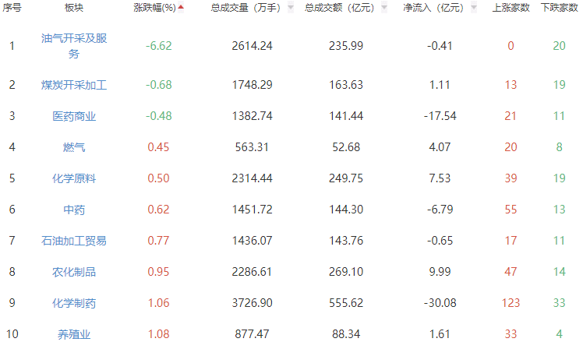Open the 医药商业 sector link

[x=74, y=116]
